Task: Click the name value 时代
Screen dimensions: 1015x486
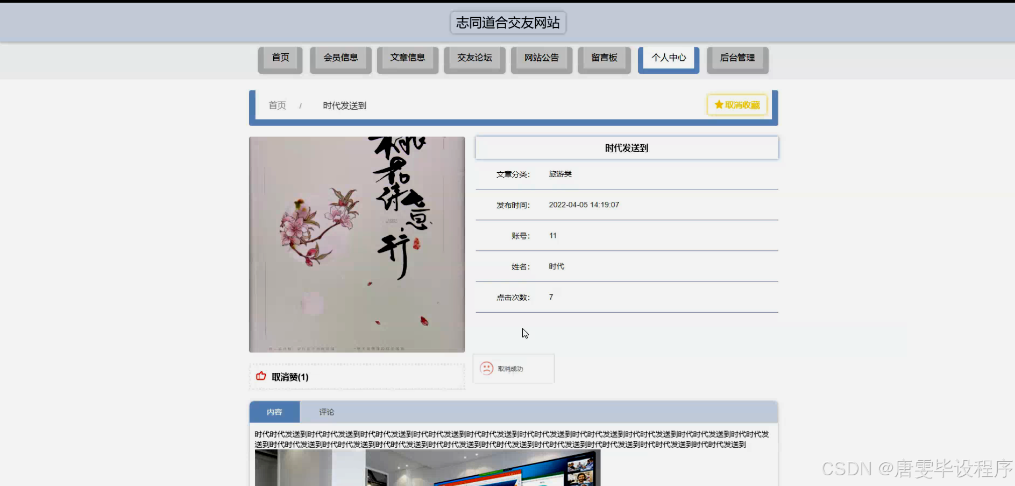Action: point(556,266)
